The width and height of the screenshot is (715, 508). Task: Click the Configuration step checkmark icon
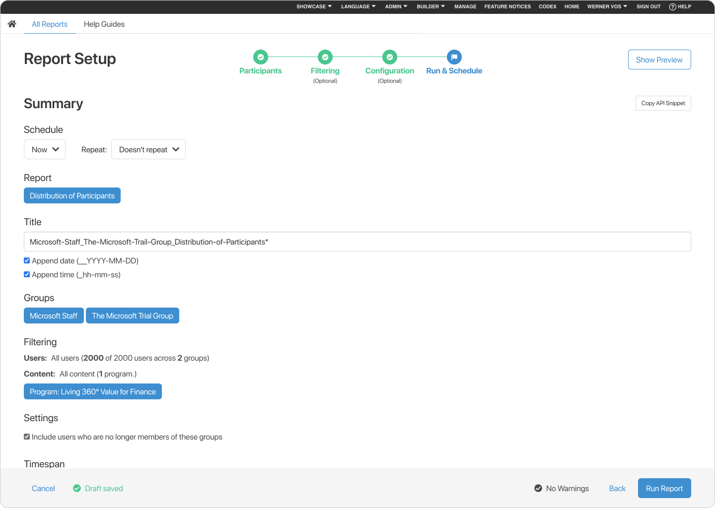(389, 57)
